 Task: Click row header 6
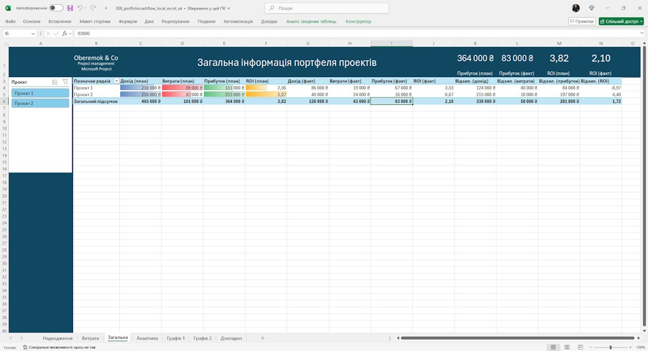coord(4,101)
